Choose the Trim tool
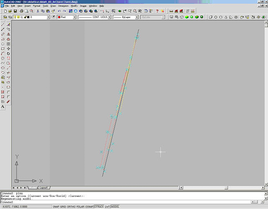268x209 pixels. [8, 73]
